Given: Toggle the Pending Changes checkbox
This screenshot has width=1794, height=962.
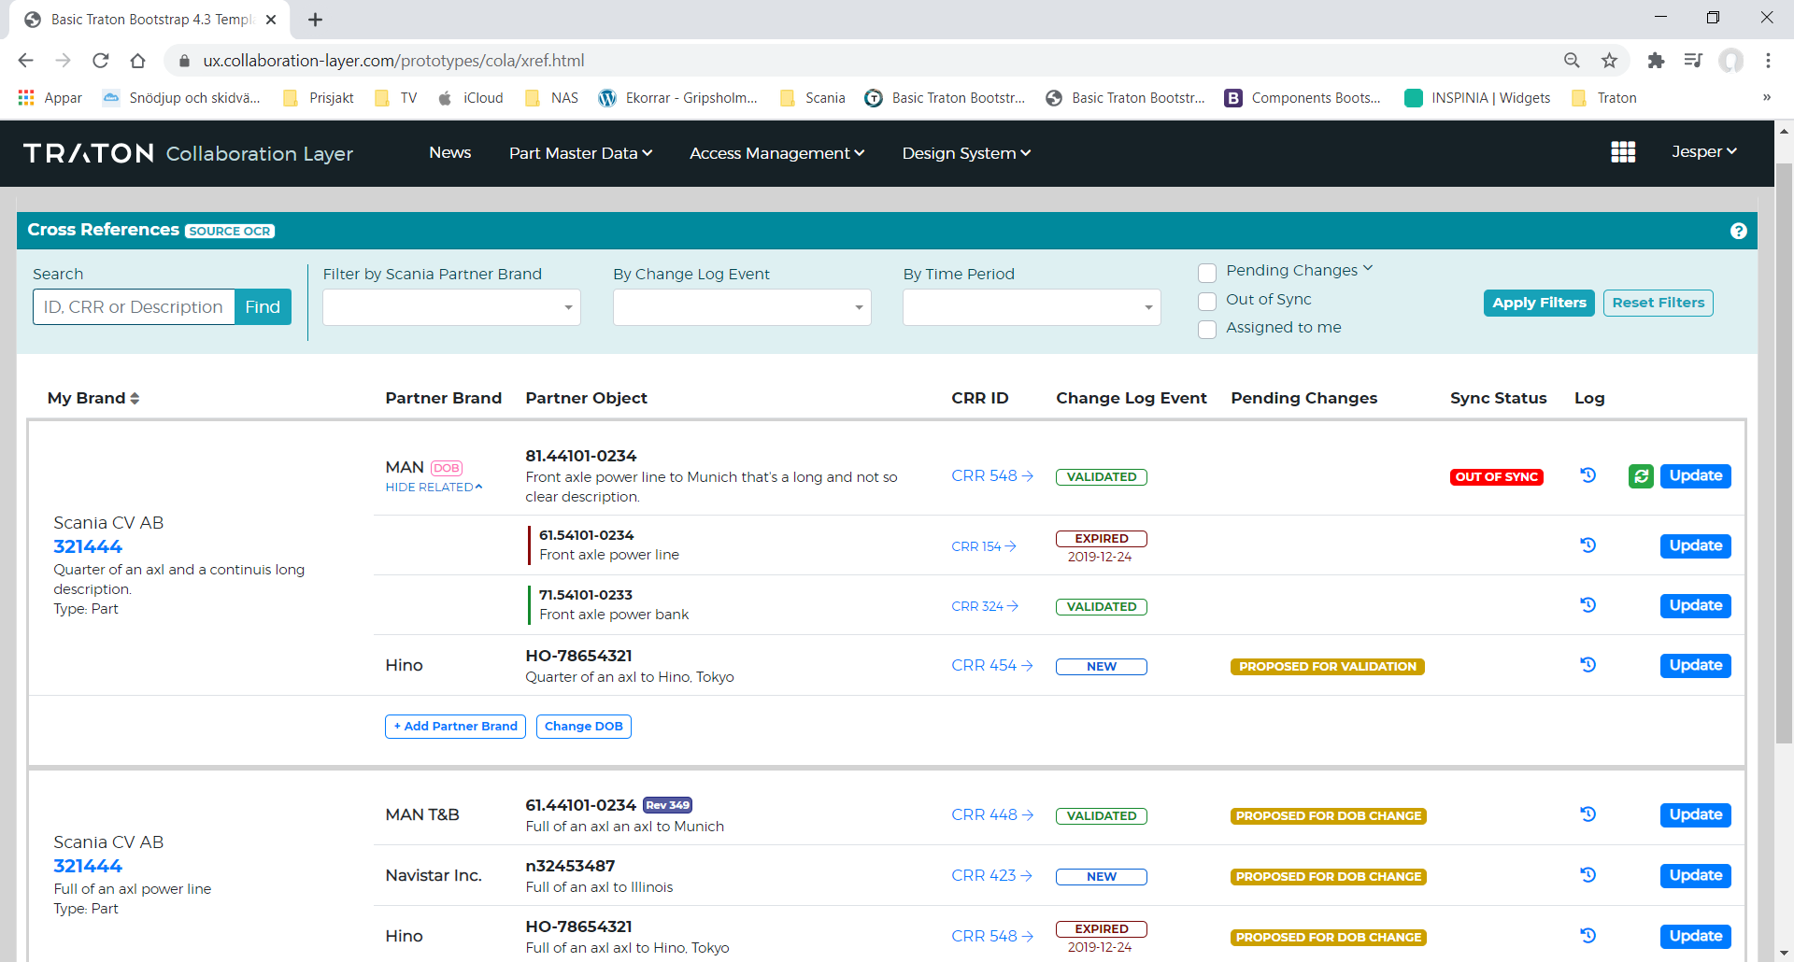Looking at the screenshot, I should point(1207,273).
